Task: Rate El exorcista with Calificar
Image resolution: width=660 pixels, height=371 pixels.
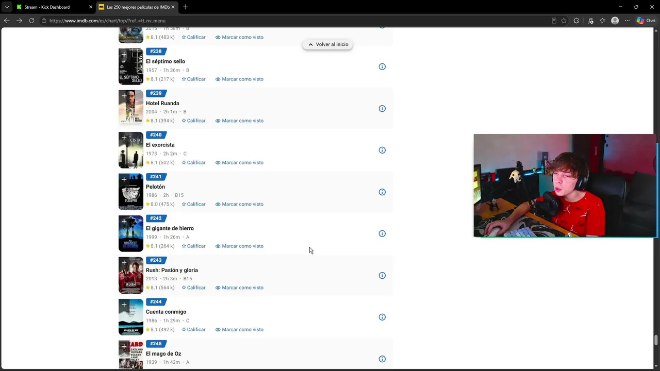Action: [193, 162]
